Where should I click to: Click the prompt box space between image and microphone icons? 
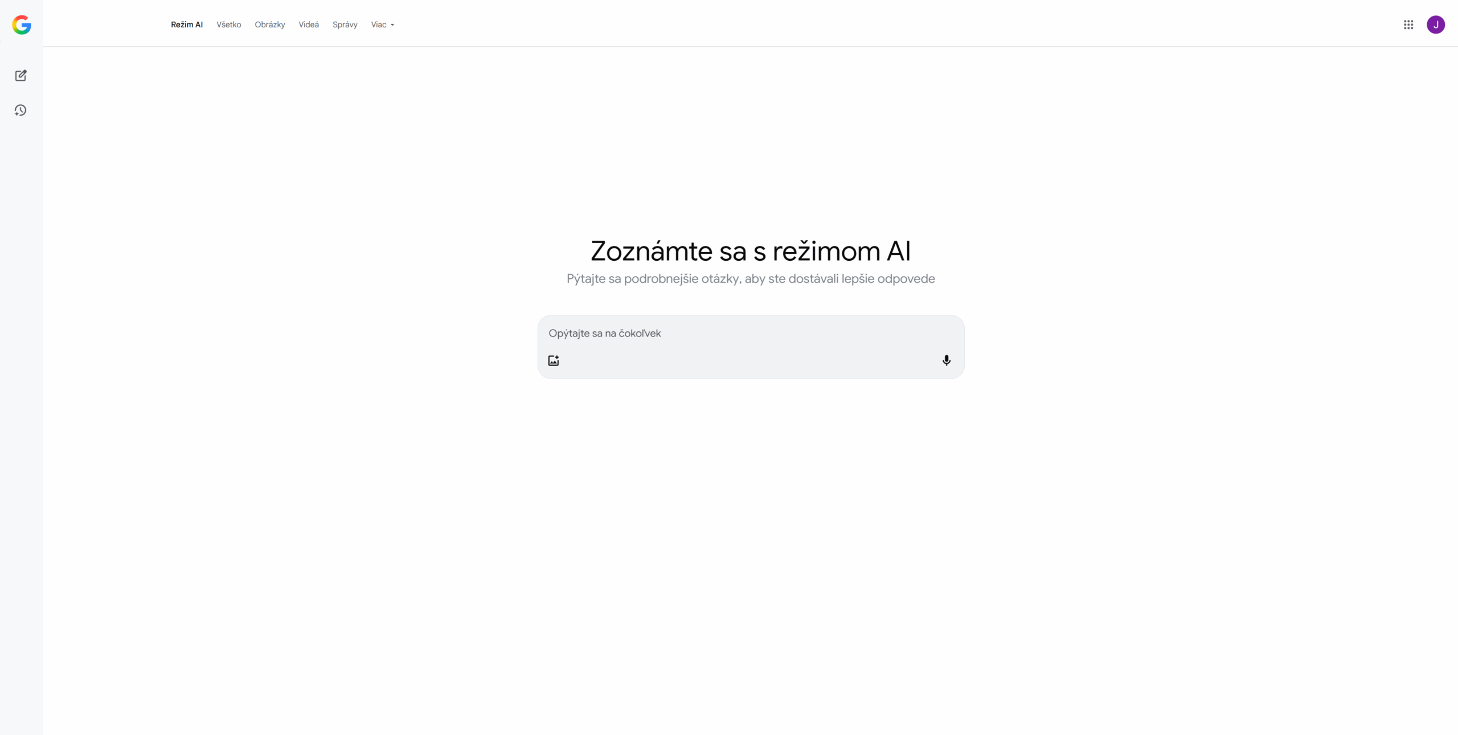pos(750,360)
